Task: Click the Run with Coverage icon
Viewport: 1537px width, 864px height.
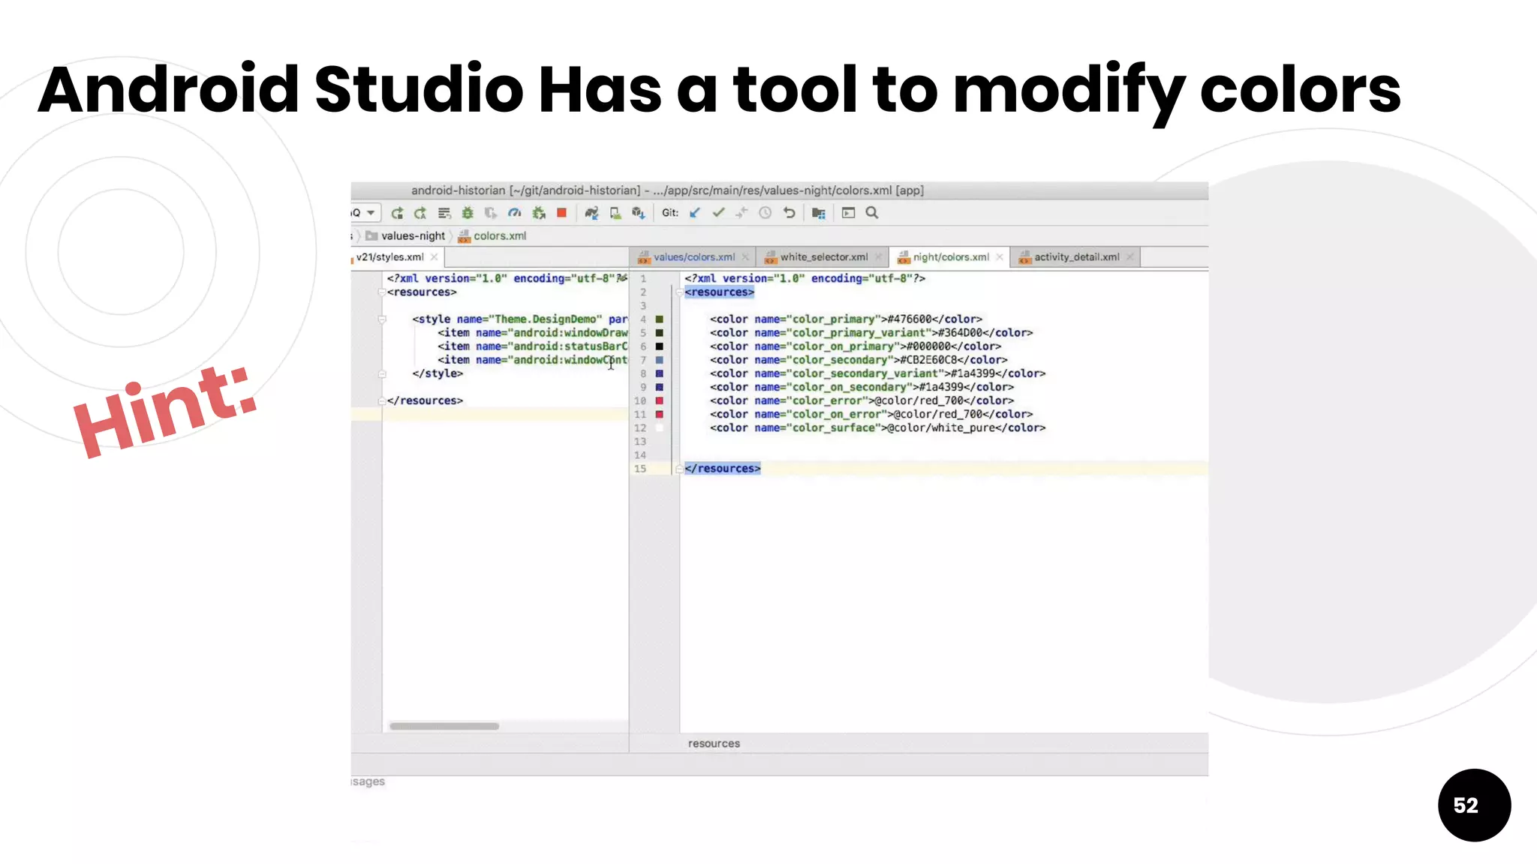Action: coord(491,213)
